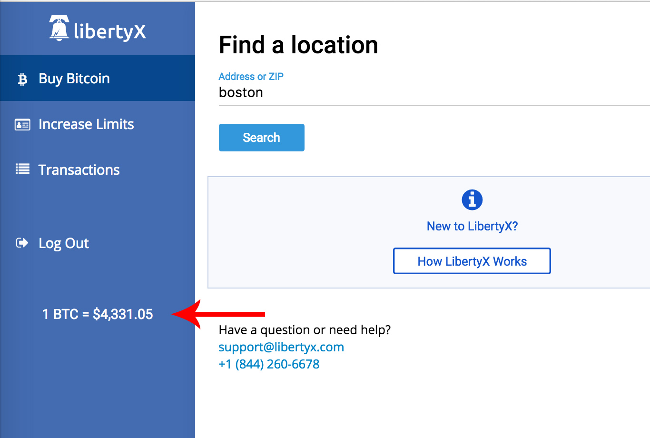Open the Transactions section label
Screen dimensions: 650x438
pyautogui.click(x=79, y=170)
